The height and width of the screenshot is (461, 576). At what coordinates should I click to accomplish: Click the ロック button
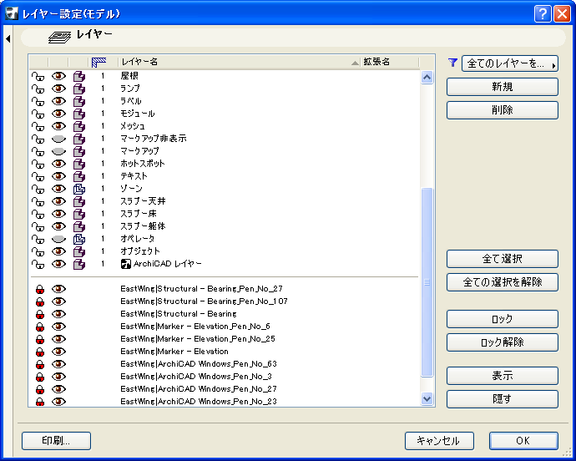point(503,319)
